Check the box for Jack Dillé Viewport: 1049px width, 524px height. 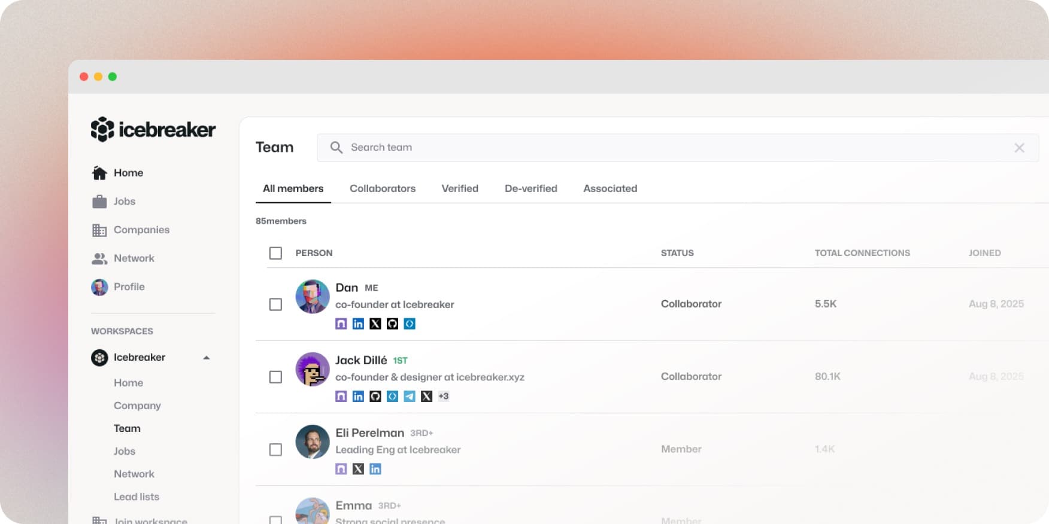[x=275, y=377]
